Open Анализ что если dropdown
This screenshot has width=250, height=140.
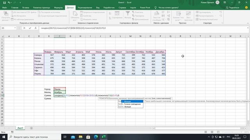pos(178,16)
